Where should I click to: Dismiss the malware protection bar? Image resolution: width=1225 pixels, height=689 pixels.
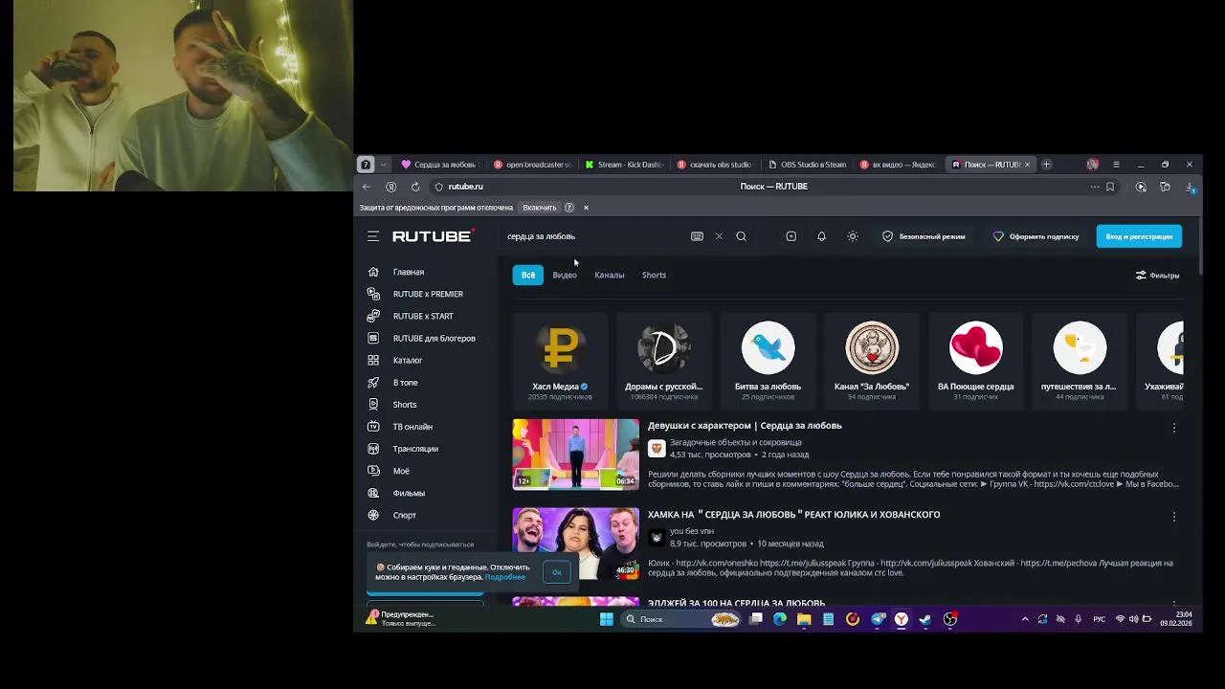[586, 208]
